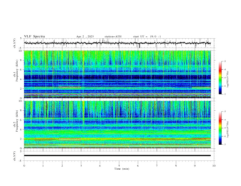
Task: Click ch.1 color bar label 'log(PSD)(V²/Hz)'
Action: [x=228, y=79]
